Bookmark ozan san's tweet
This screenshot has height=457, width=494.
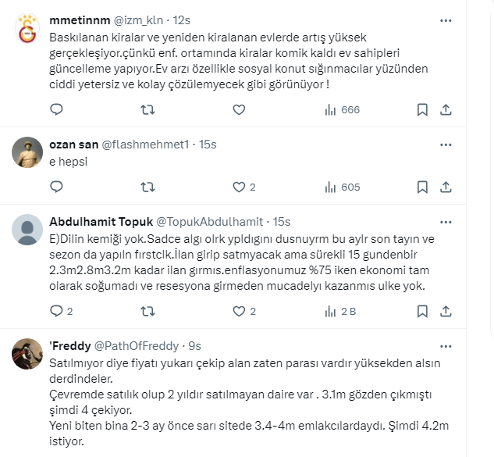pos(421,187)
